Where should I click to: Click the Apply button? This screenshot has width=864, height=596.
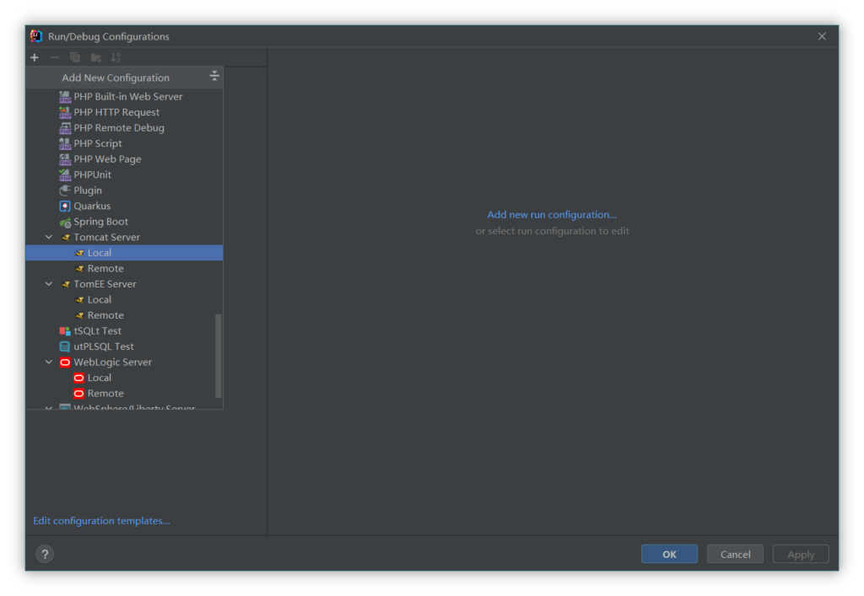pos(801,554)
